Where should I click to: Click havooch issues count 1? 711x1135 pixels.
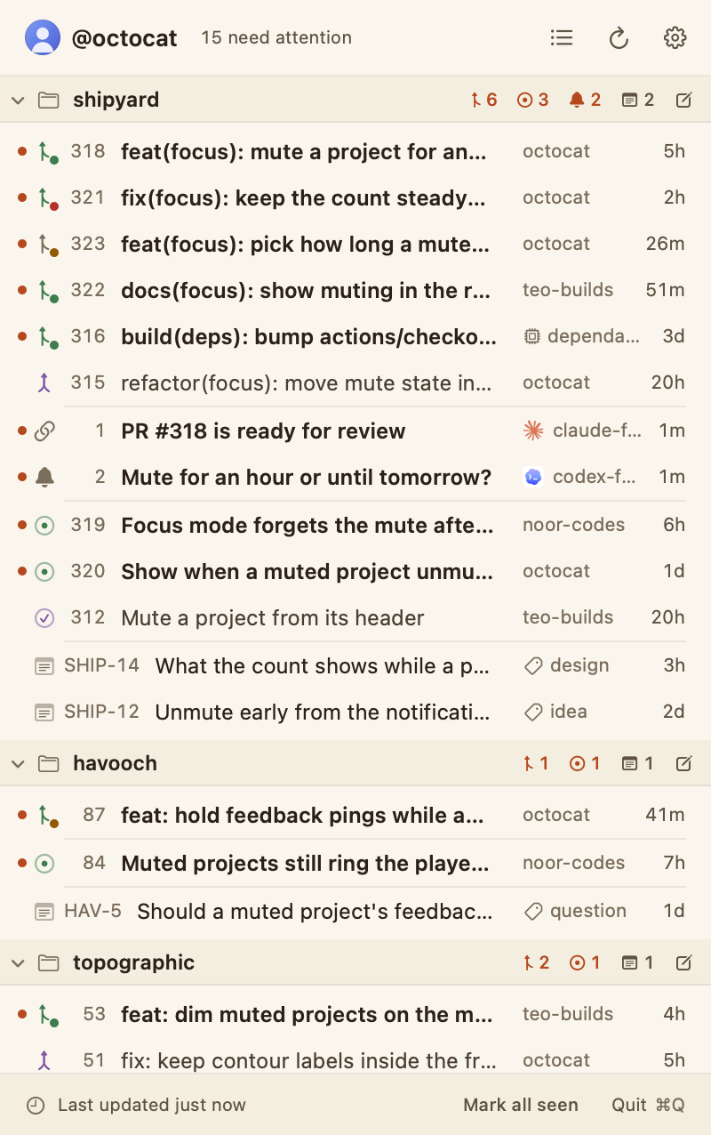point(585,763)
